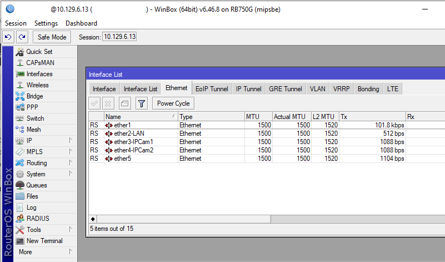Expand the Tools submenu arrow
Image resolution: width=445 pixels, height=262 pixels.
tap(71, 229)
